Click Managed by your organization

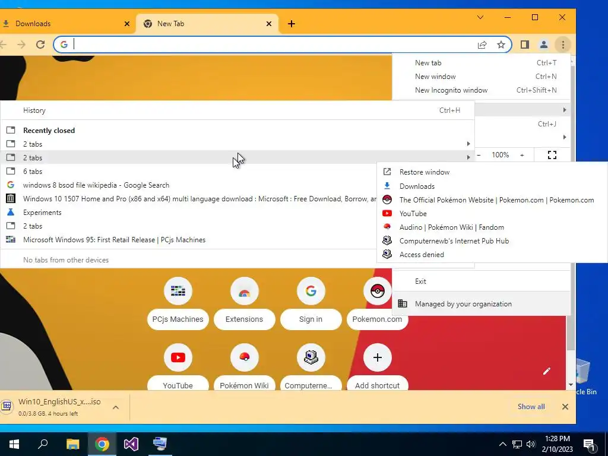pos(481,304)
